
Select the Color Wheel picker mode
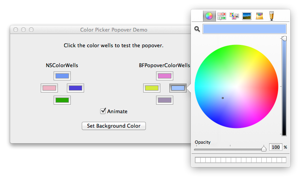pos(209,16)
